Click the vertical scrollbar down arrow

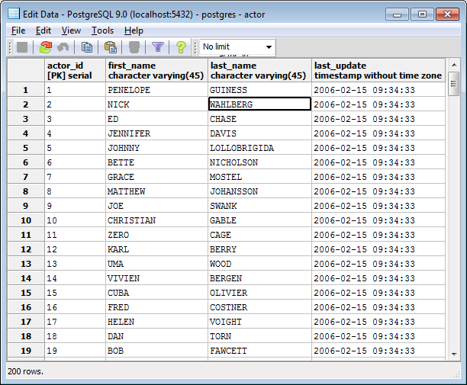tap(453, 355)
